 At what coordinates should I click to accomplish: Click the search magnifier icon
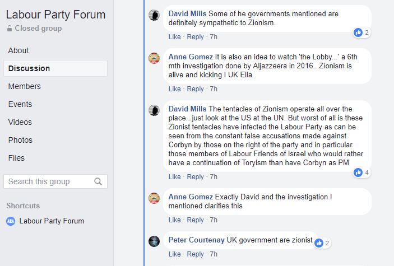click(98, 181)
